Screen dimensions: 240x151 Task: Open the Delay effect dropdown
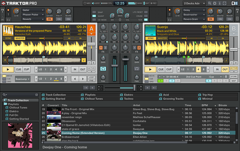pos(194,10)
